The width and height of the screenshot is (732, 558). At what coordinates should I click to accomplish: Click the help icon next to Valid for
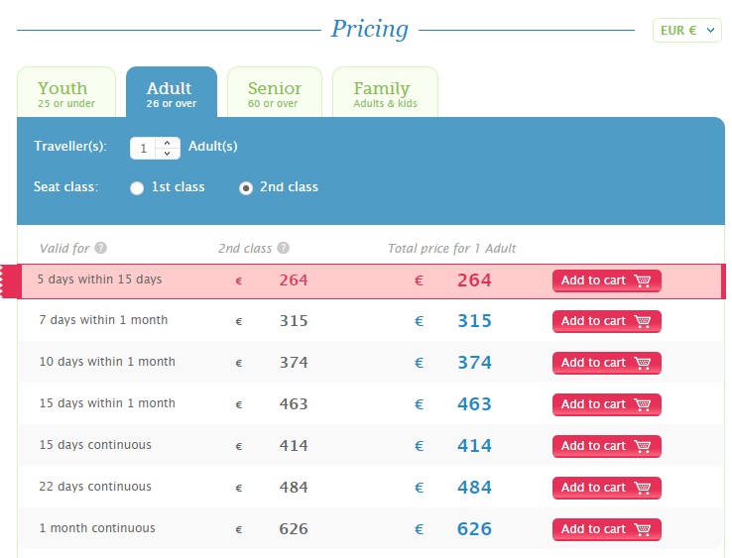coord(101,249)
